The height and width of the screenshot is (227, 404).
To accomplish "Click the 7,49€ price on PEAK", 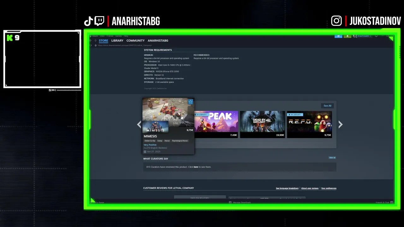I will pos(234,135).
